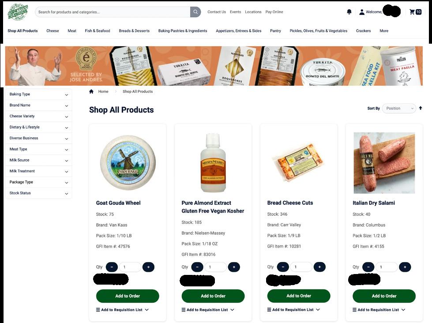
Task: Click the store logo
Action: (x=18, y=12)
